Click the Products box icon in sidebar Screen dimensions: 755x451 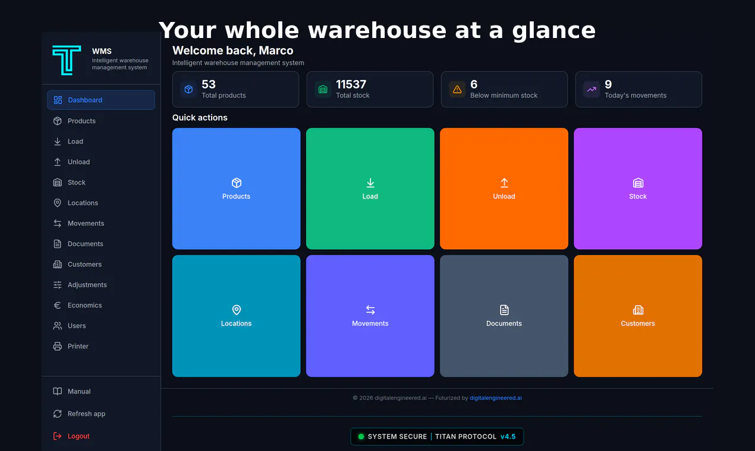pos(58,121)
